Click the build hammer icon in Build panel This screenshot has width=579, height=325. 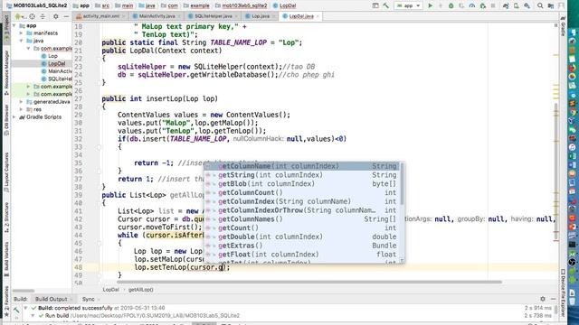click(x=16, y=310)
